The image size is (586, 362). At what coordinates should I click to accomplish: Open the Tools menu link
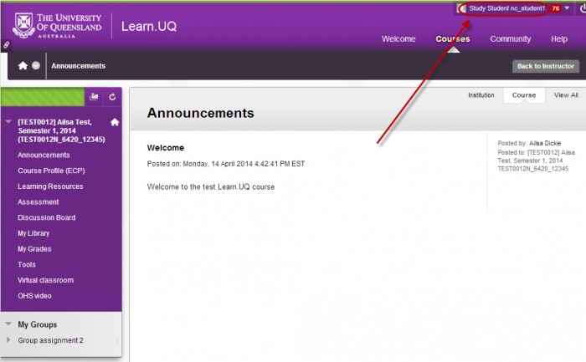pyautogui.click(x=27, y=264)
